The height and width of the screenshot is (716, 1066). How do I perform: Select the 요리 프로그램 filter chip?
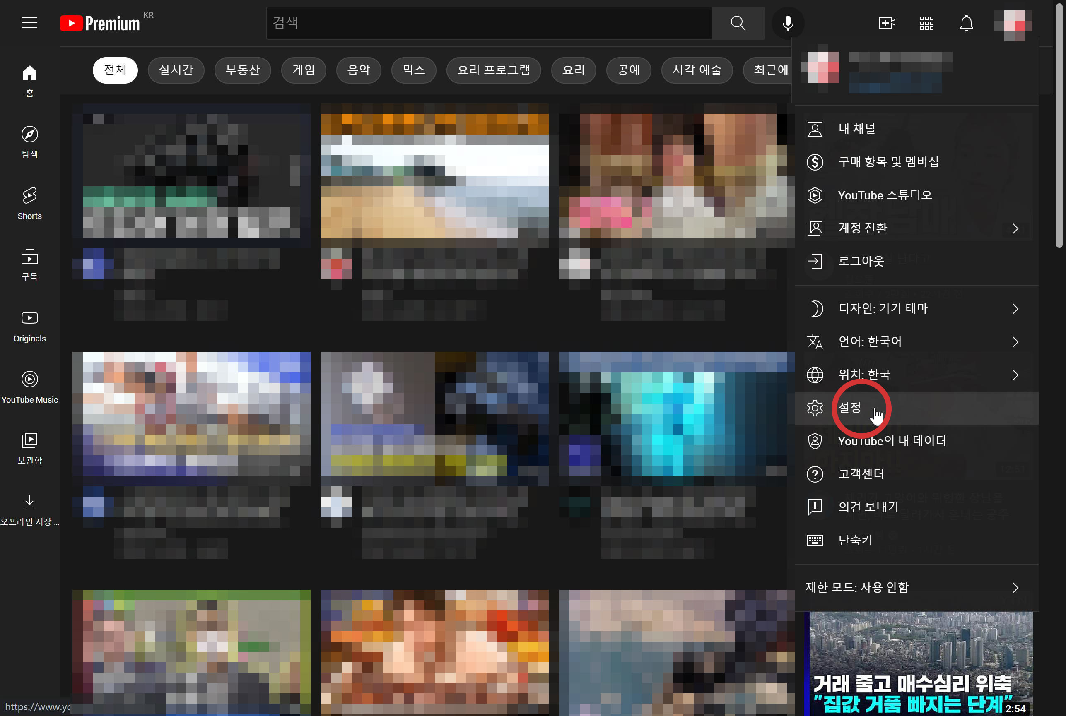pos(494,70)
